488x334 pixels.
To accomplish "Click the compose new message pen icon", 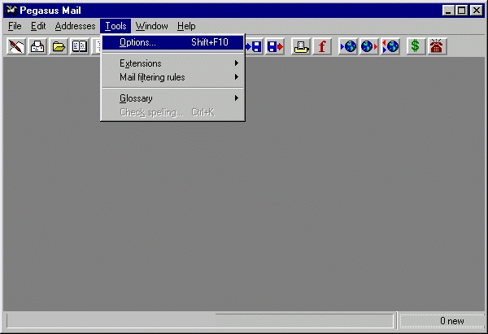I will pyautogui.click(x=16, y=46).
